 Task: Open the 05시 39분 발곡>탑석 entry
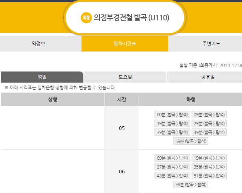[172, 132]
